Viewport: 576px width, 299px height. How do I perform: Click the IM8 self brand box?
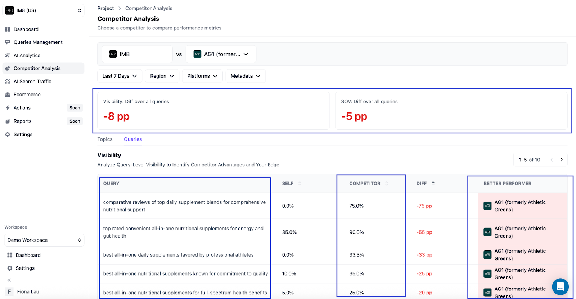point(137,54)
